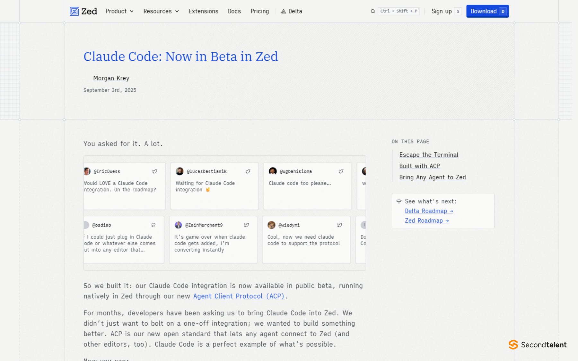Image resolution: width=578 pixels, height=361 pixels.
Task: Open @wiedymi tweet bird icon
Action: click(x=340, y=225)
